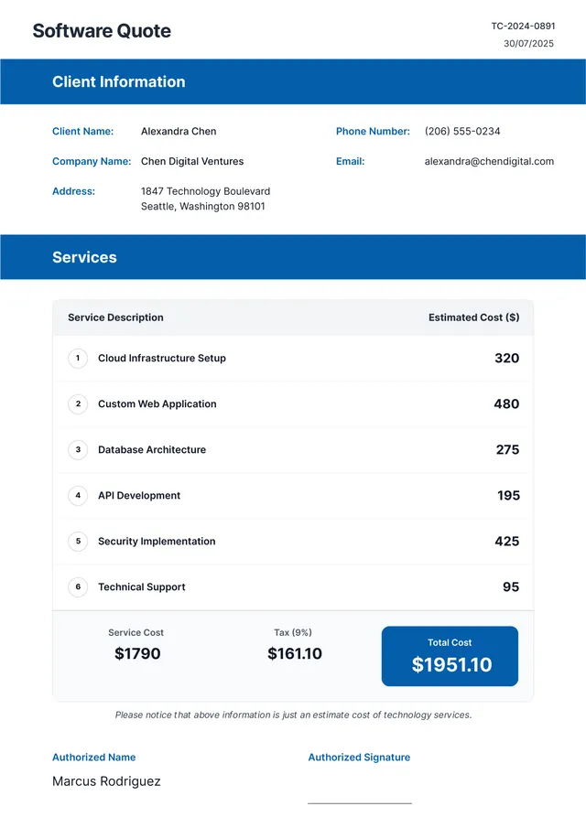This screenshot has width=586, height=828.
Task: Click the Total Cost $1951.10 box
Action: click(x=450, y=656)
